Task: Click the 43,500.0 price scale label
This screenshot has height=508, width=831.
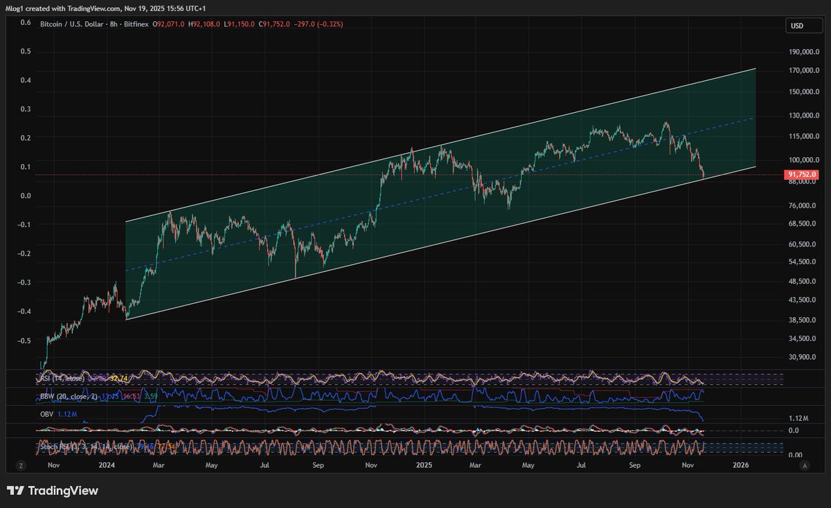Action: pyautogui.click(x=803, y=300)
